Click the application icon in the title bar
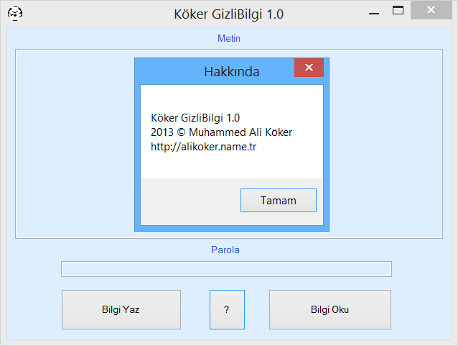The image size is (458, 346). [x=14, y=13]
